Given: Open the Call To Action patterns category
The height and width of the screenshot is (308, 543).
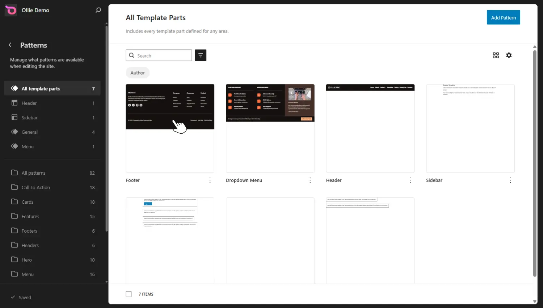Looking at the screenshot, I should 52,187.
